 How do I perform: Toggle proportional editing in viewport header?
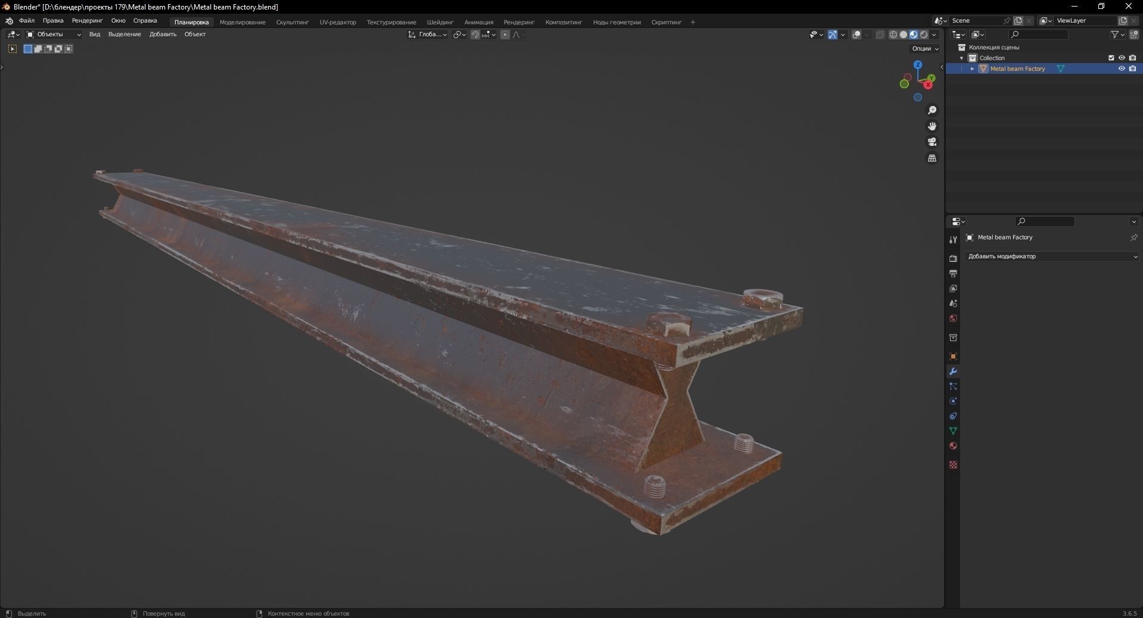(x=505, y=35)
